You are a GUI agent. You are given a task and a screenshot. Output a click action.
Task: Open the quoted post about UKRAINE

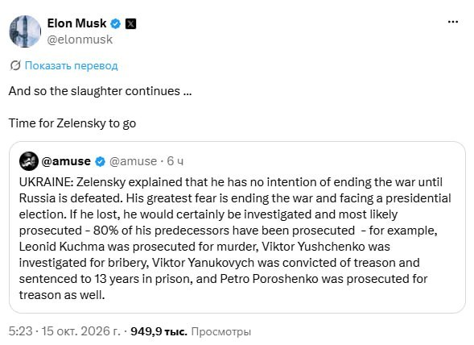pos(237,227)
